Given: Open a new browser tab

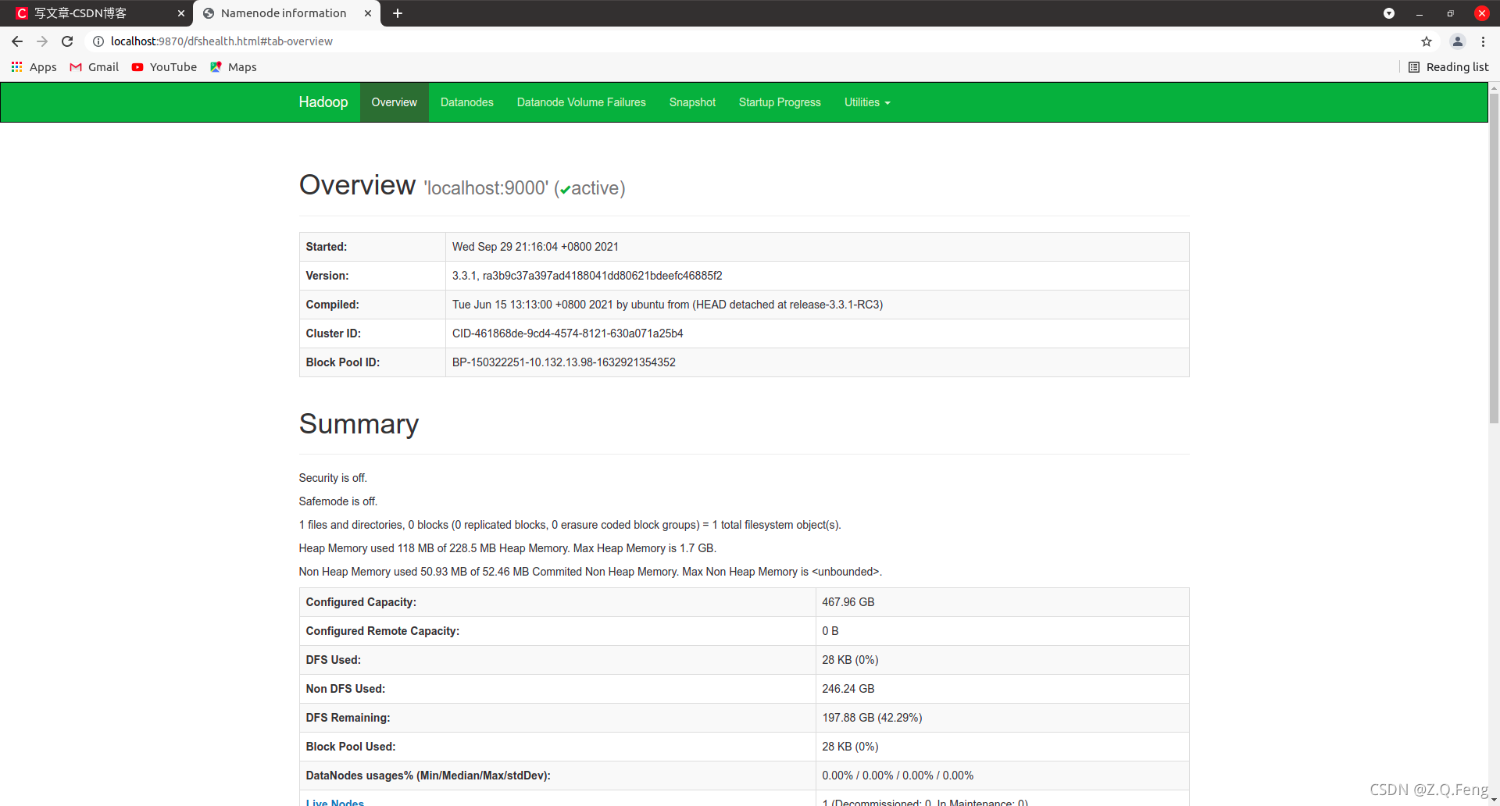Looking at the screenshot, I should (x=398, y=13).
